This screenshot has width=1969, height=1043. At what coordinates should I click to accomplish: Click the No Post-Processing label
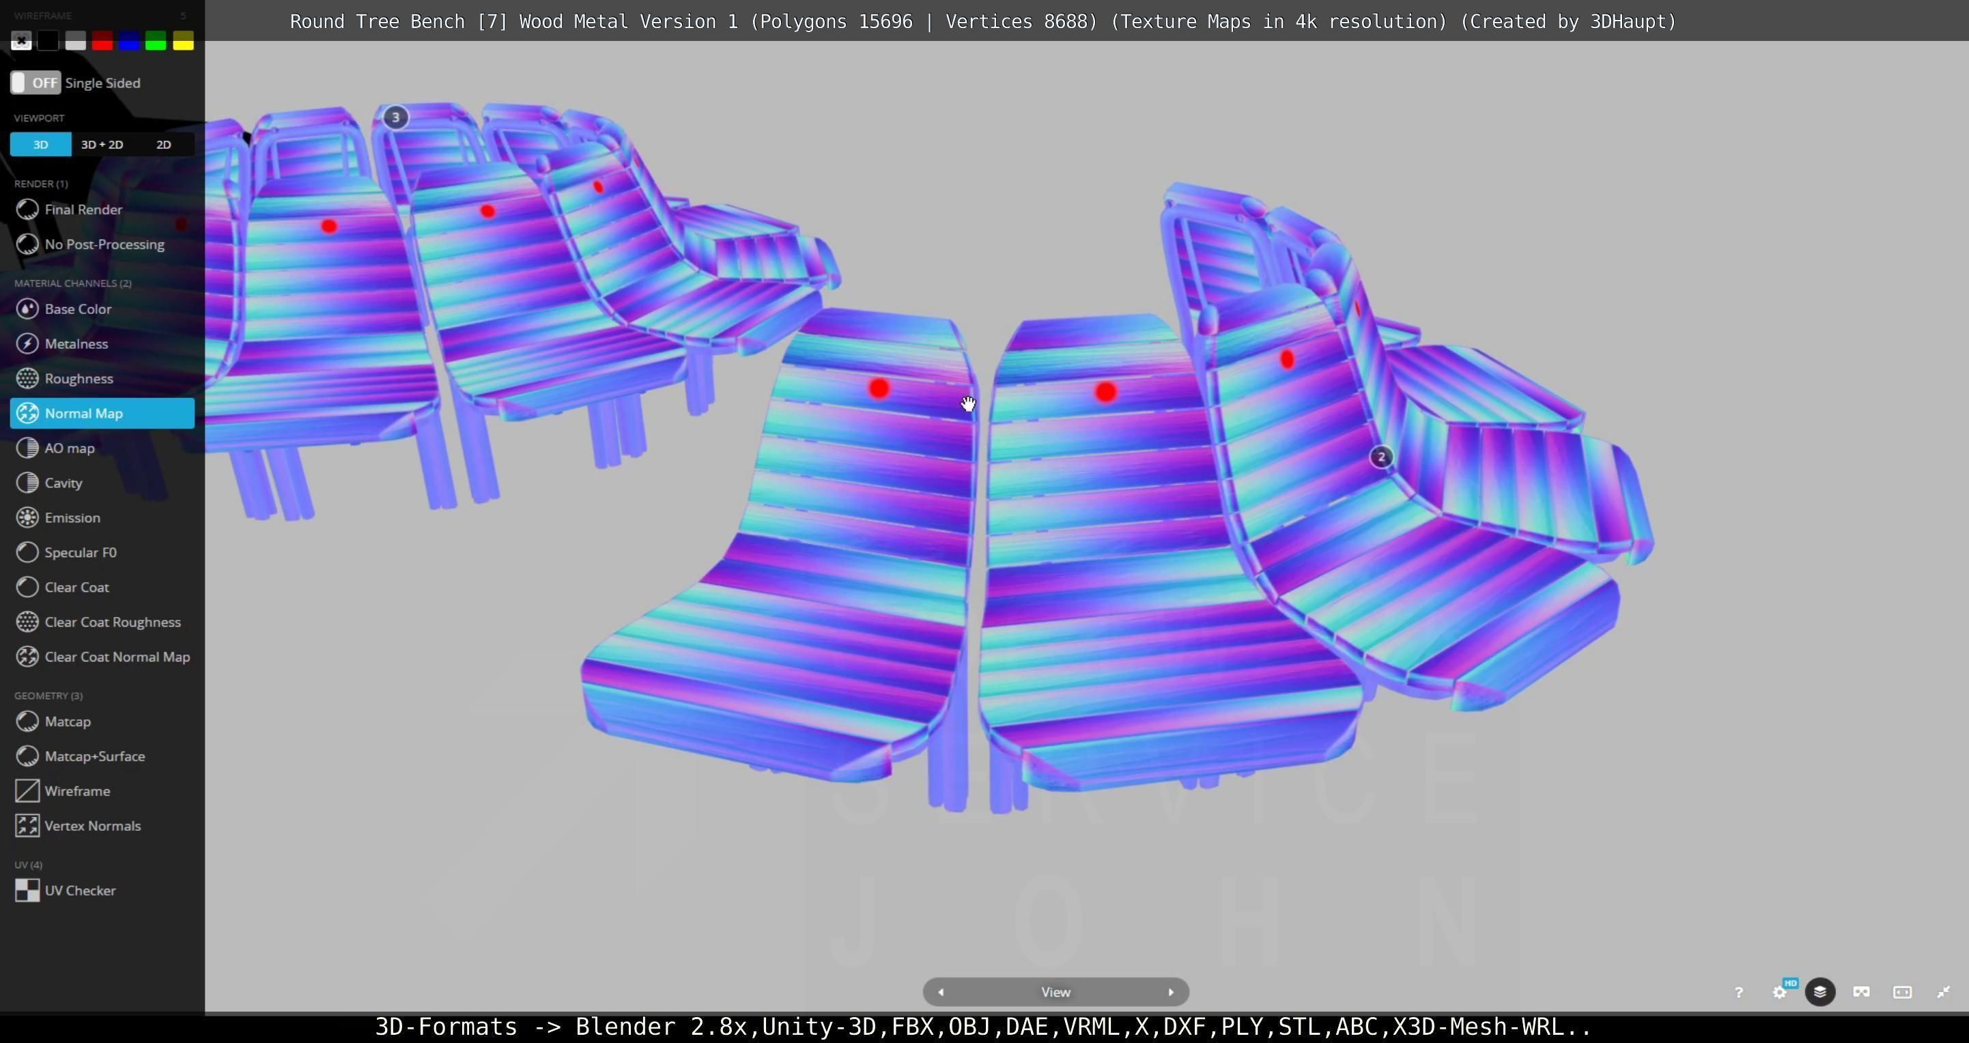(104, 244)
